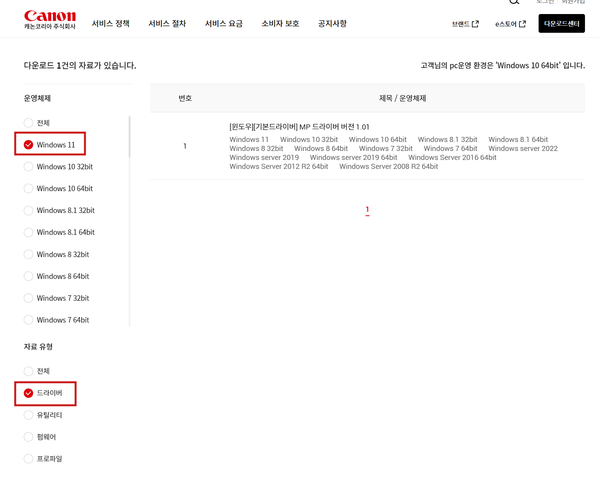Select the Windows 8 32bit option
The width and height of the screenshot is (599, 479).
coord(28,254)
